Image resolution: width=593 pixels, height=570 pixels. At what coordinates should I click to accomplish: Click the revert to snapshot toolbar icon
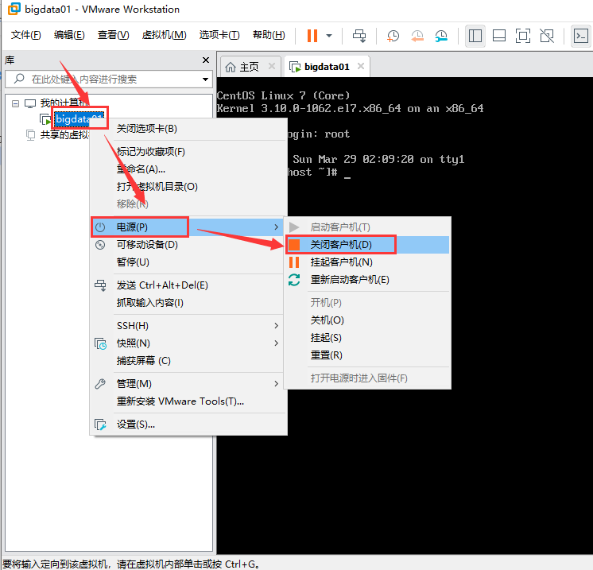pyautogui.click(x=417, y=36)
